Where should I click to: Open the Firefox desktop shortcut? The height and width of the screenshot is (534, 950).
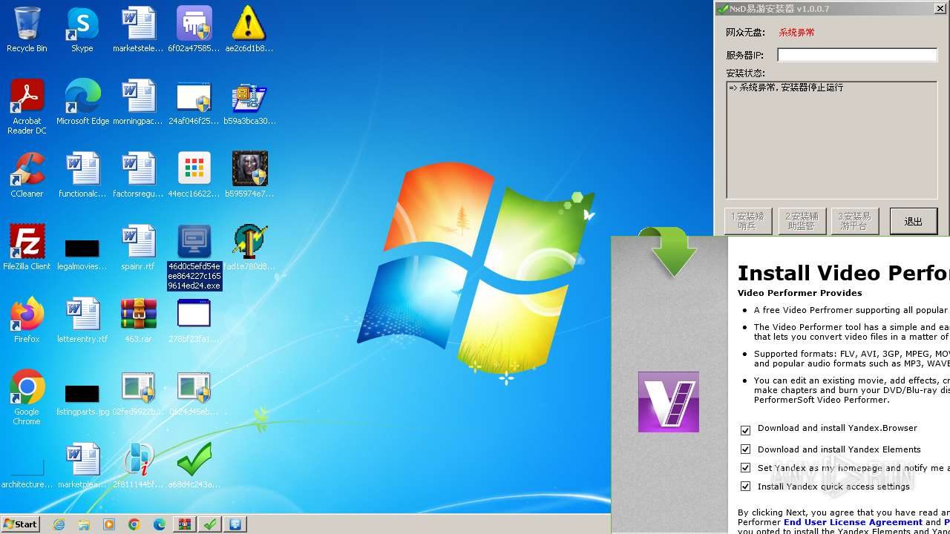pos(27,320)
